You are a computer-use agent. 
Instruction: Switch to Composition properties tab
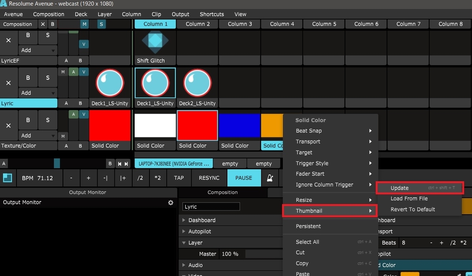(223, 192)
